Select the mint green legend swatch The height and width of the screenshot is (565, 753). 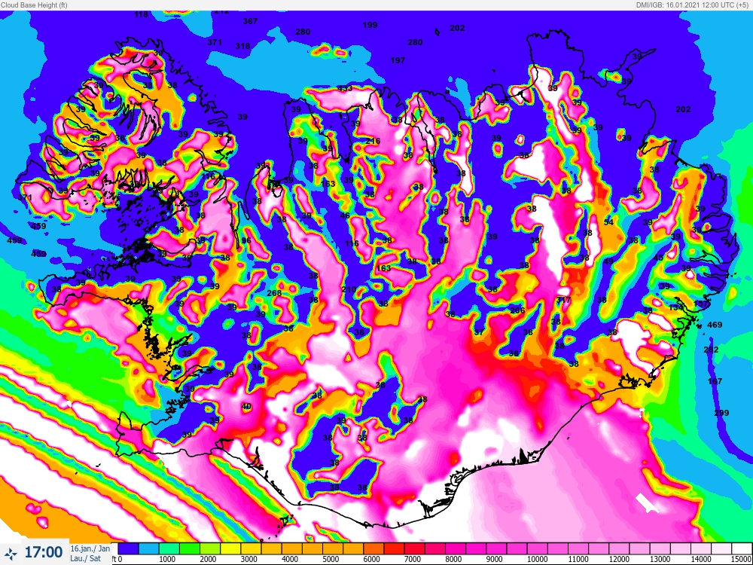point(169,548)
